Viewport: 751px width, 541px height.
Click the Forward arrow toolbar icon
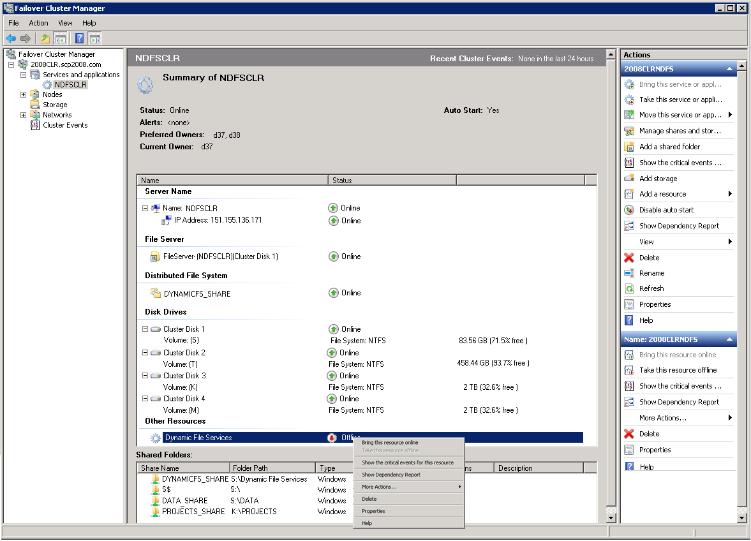coord(26,39)
